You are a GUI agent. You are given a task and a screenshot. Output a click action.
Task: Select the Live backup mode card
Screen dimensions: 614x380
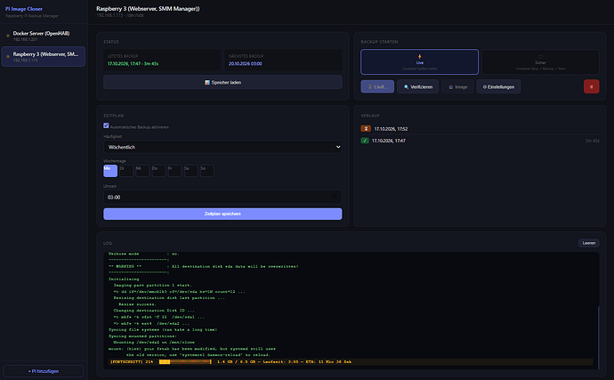point(419,61)
